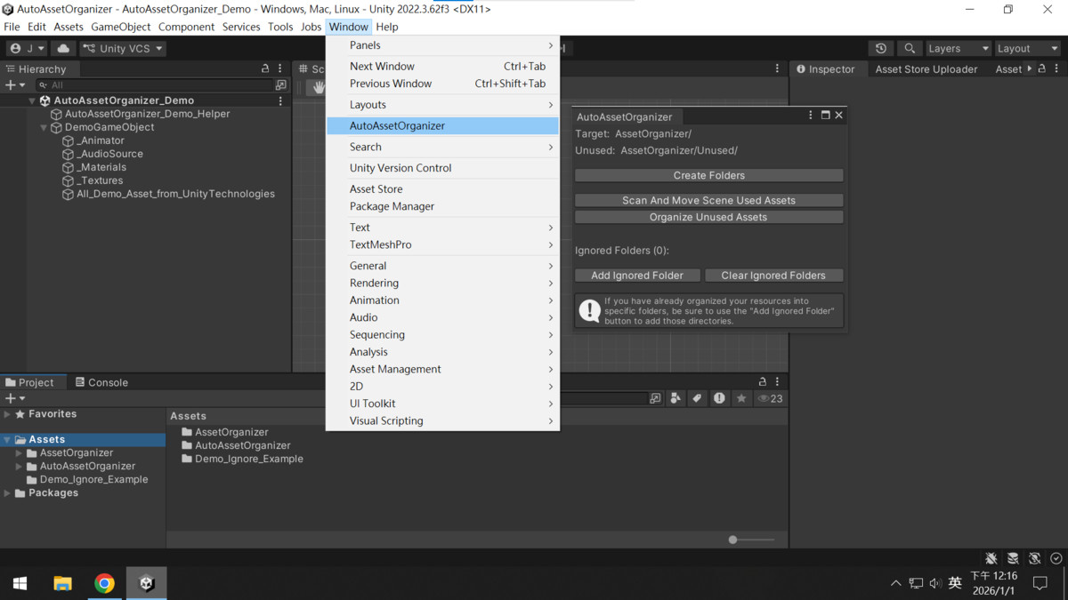1068x600 pixels.
Task: Open the cloud services icon
Action: pos(63,49)
